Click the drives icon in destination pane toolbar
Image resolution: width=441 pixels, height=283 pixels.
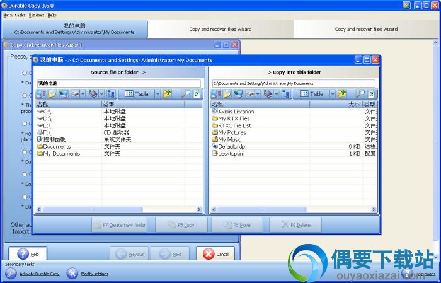coord(250,94)
